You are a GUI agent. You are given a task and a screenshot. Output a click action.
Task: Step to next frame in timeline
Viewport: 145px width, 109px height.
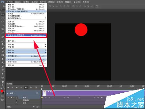tap(21, 87)
